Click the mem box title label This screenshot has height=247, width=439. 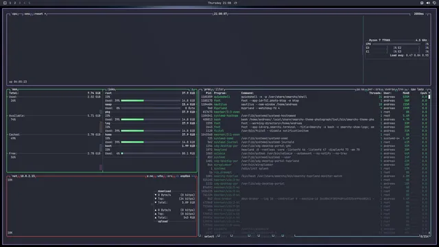tap(14, 89)
